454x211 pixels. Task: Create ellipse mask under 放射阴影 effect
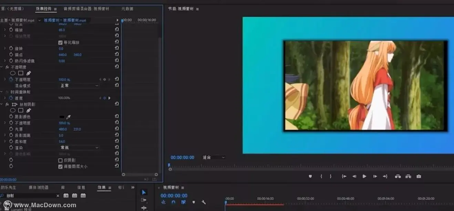pyautogui.click(x=13, y=110)
